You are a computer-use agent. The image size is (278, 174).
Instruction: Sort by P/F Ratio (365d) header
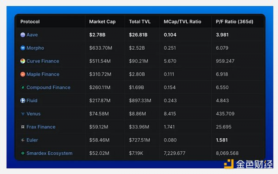(x=235, y=21)
